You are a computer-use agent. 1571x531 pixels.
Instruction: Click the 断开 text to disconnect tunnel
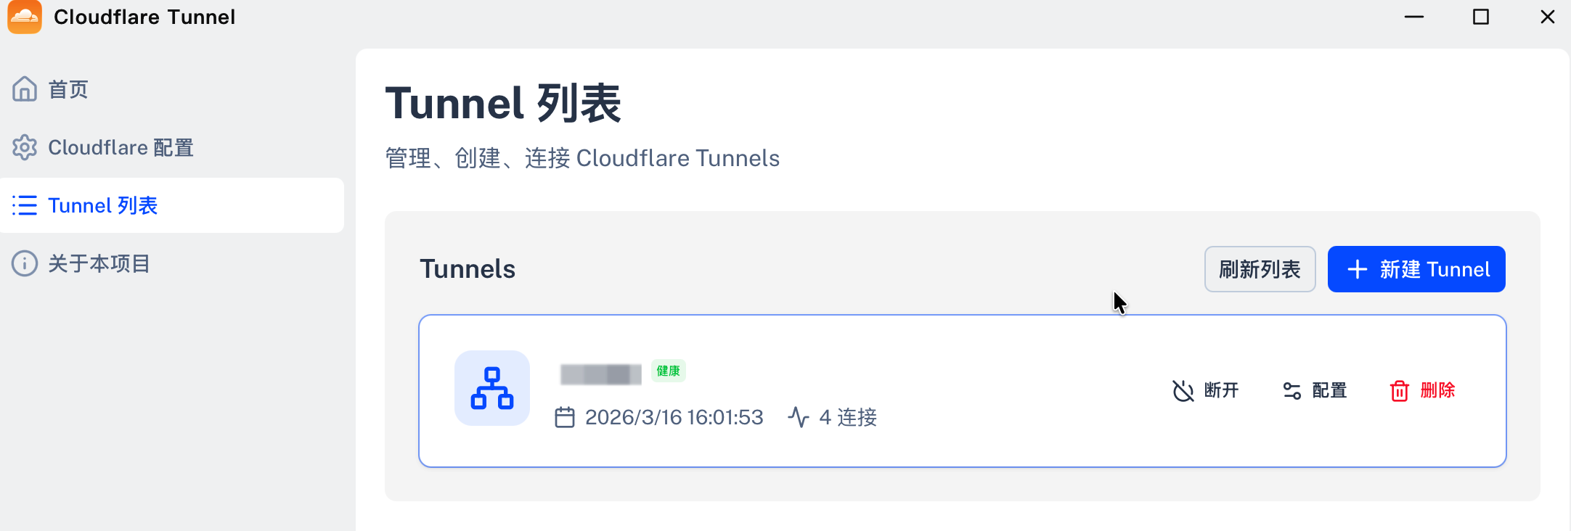coord(1221,391)
